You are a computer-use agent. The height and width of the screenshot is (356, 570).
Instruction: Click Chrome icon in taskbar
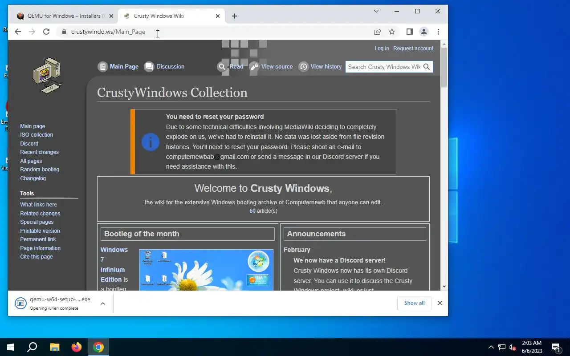click(98, 347)
